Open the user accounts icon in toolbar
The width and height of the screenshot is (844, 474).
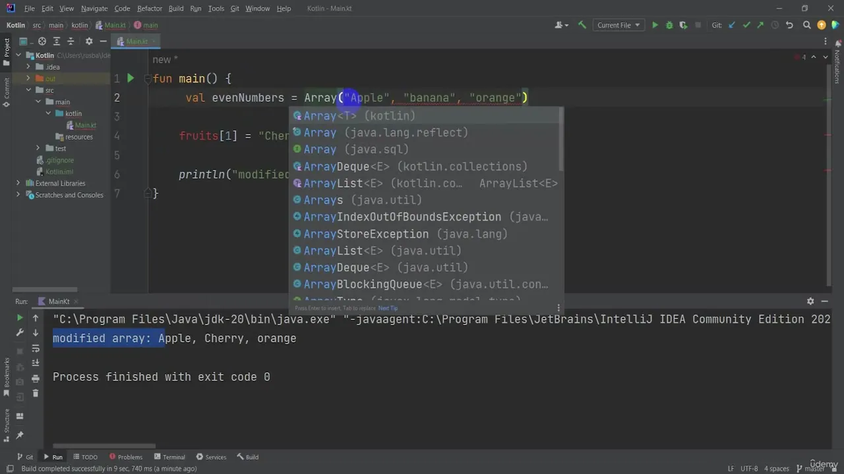click(x=560, y=25)
